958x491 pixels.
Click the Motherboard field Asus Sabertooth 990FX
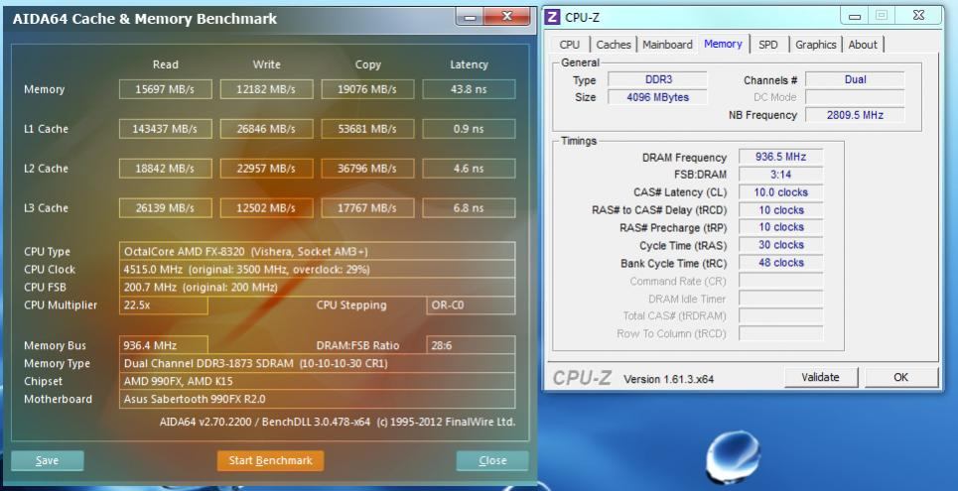coord(317,399)
